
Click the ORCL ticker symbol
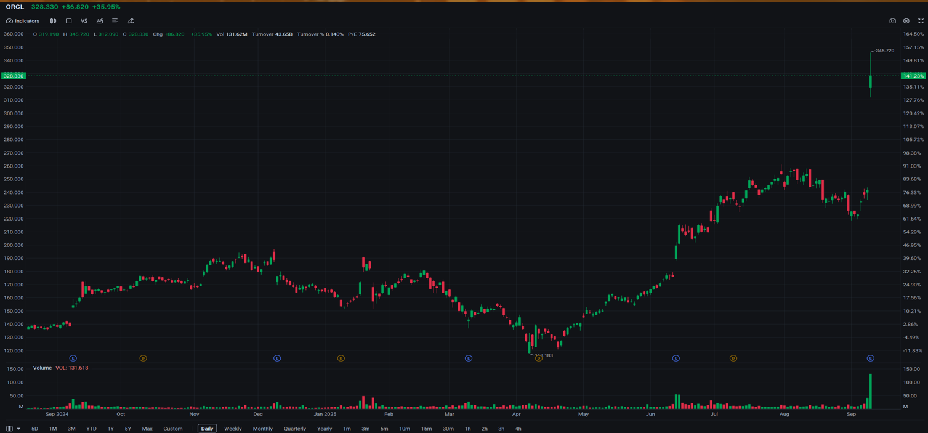coord(15,7)
